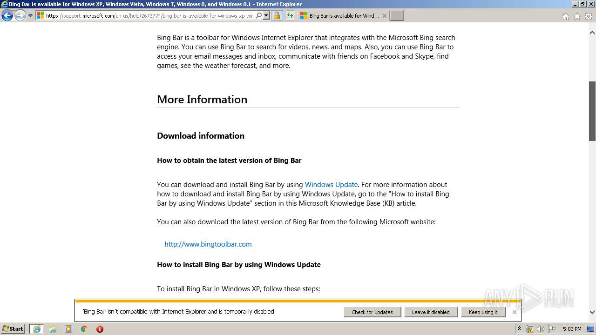
Task: Choose Keep using it
Action: coord(483,312)
